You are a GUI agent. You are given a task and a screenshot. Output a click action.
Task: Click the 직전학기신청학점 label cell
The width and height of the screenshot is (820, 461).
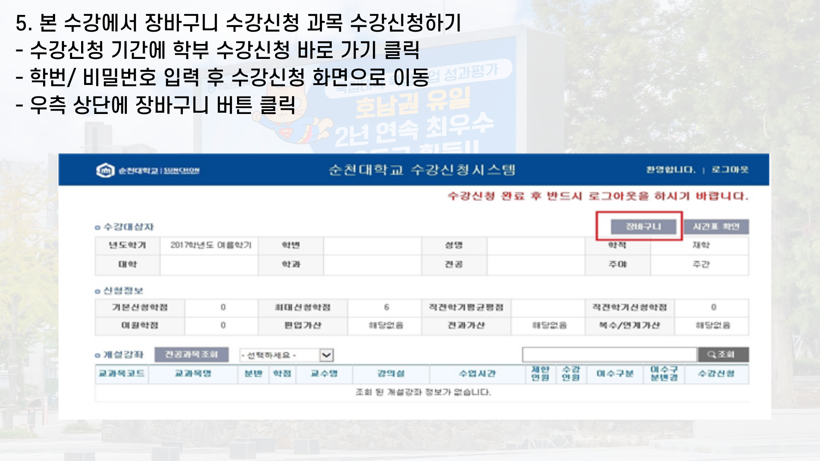(x=630, y=308)
